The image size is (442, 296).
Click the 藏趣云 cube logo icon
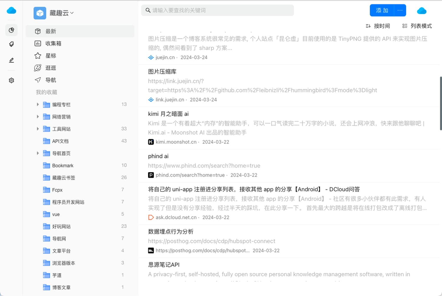(40, 13)
